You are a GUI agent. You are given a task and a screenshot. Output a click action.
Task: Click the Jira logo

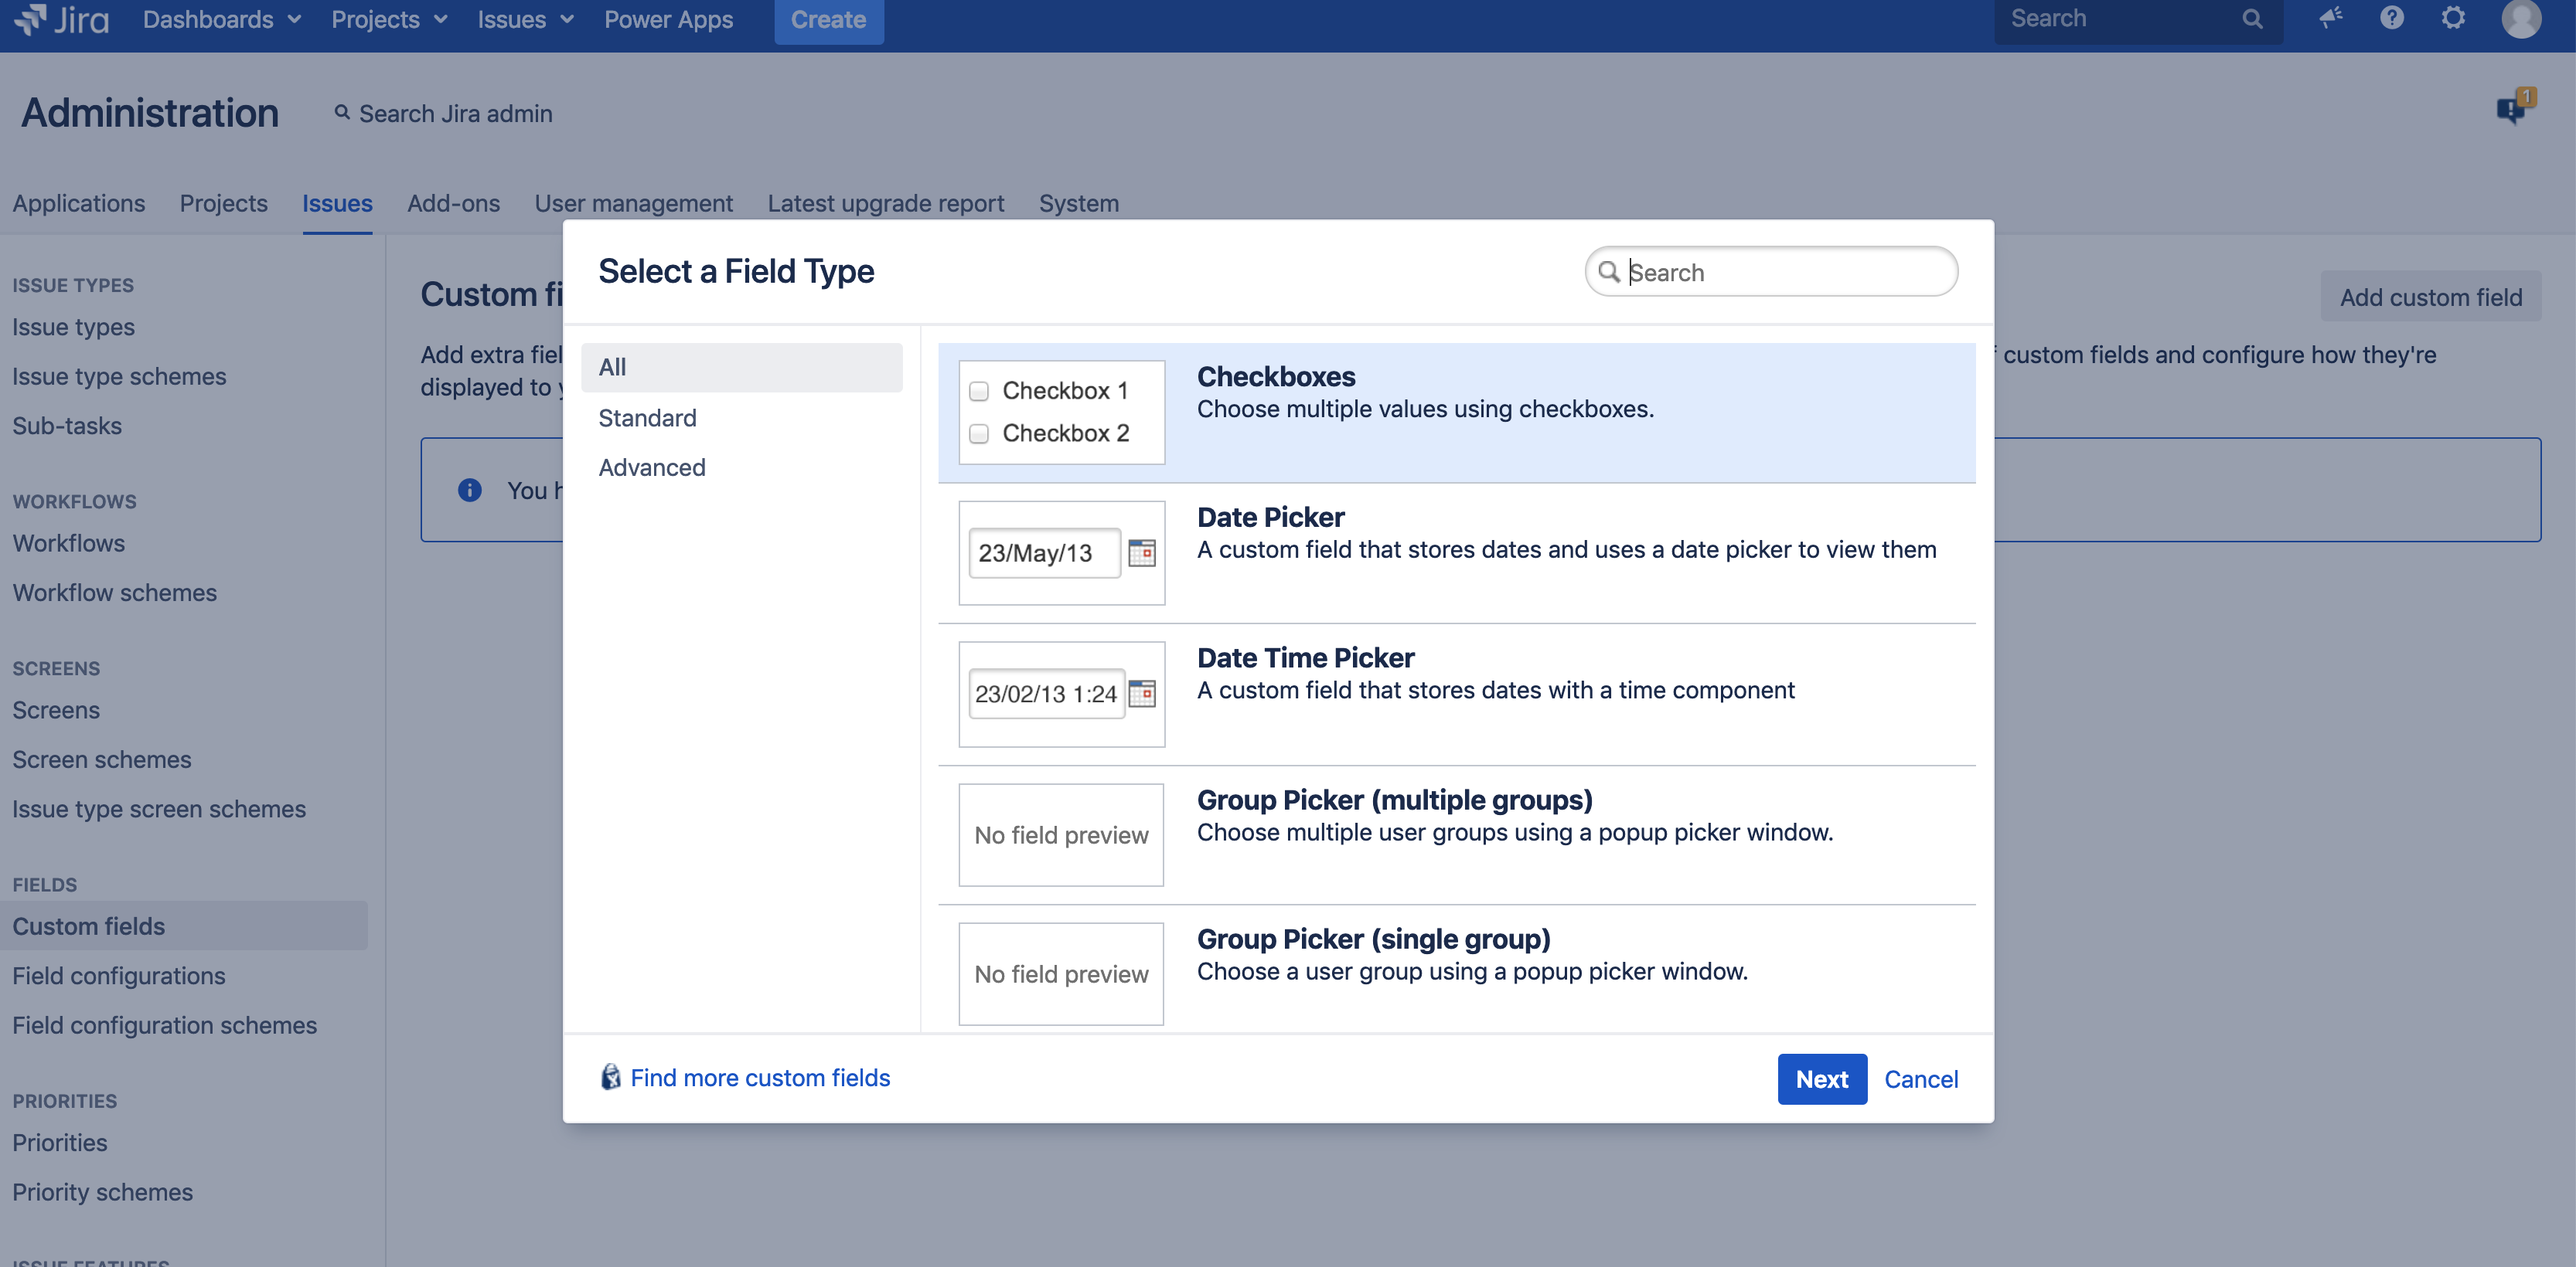(62, 19)
